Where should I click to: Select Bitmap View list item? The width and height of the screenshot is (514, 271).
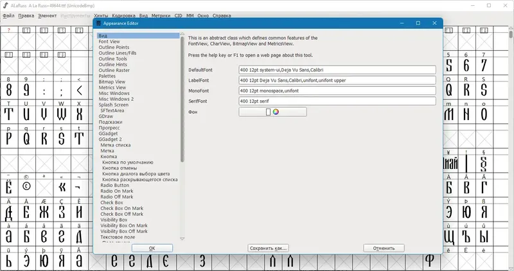coord(112,82)
